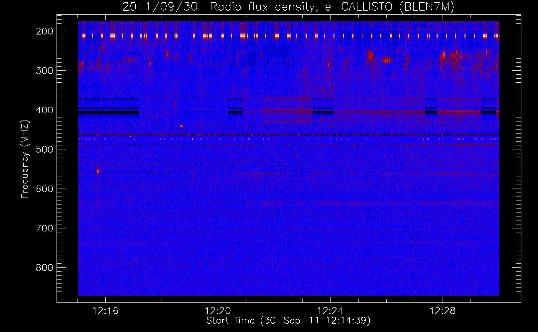
Task: Click the 200 frequency tick label
Action: tap(45, 31)
